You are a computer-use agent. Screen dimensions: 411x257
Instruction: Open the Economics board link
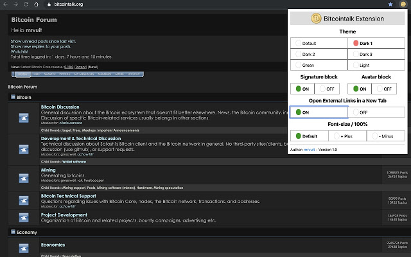click(x=53, y=245)
